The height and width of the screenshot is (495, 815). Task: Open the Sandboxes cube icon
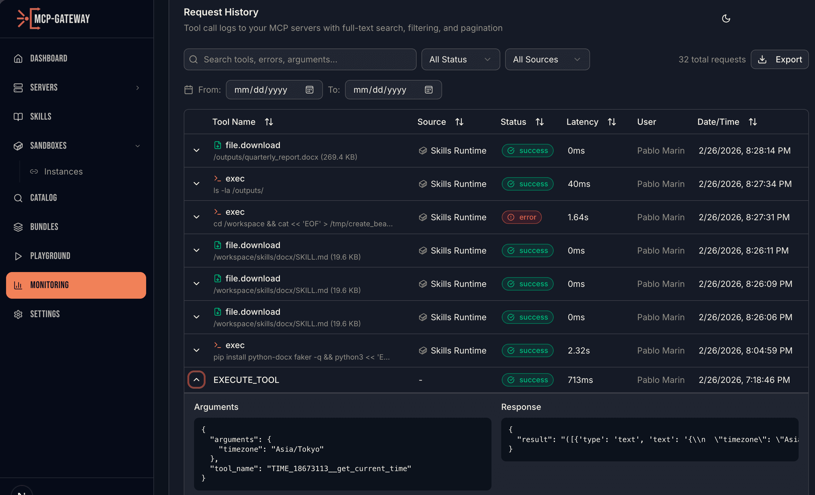click(x=18, y=146)
